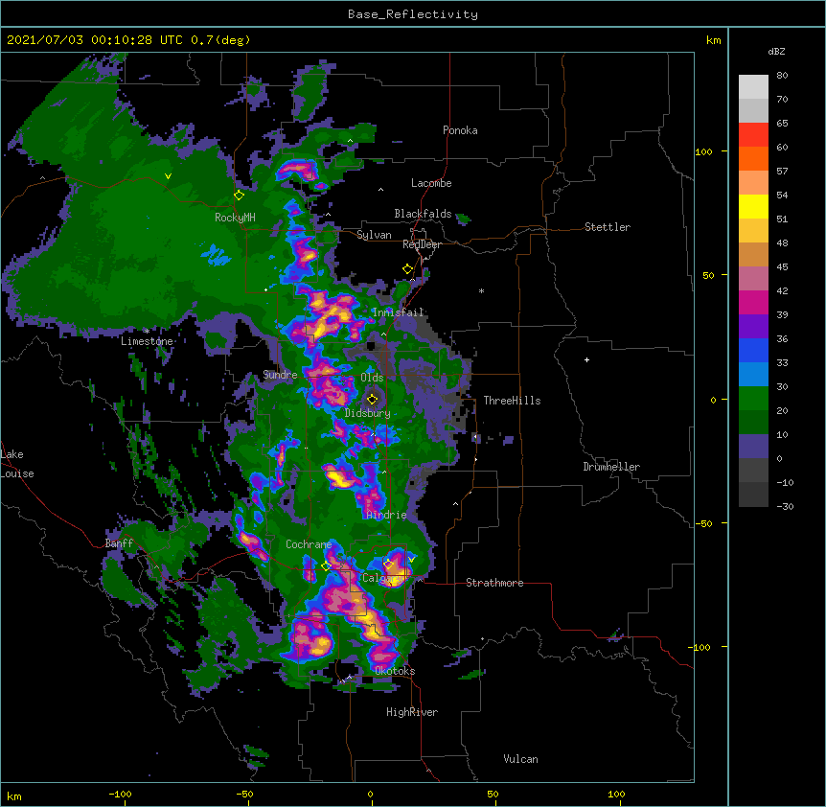The width and height of the screenshot is (826, 807).
Task: Click the white caret marker southeast of Banff
Action: click(156, 566)
